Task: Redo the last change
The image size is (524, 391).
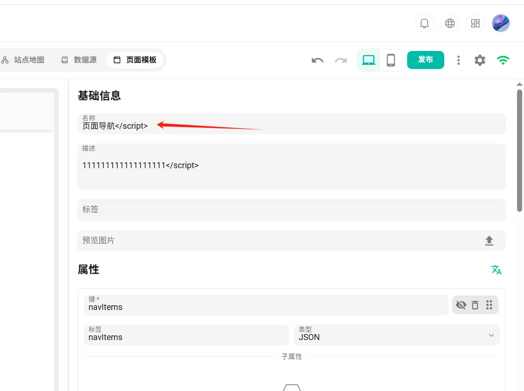Action: tap(341, 60)
